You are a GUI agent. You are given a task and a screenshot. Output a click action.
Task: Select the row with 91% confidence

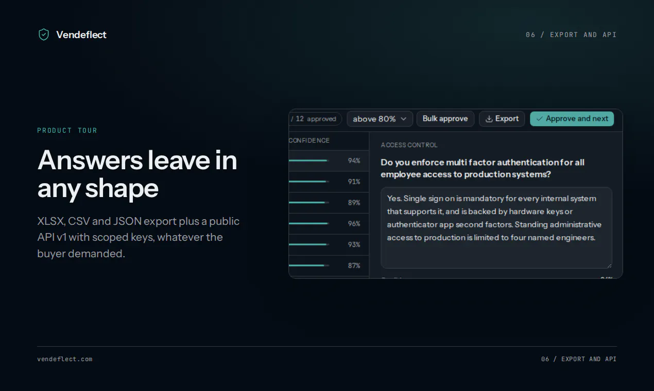(329, 182)
